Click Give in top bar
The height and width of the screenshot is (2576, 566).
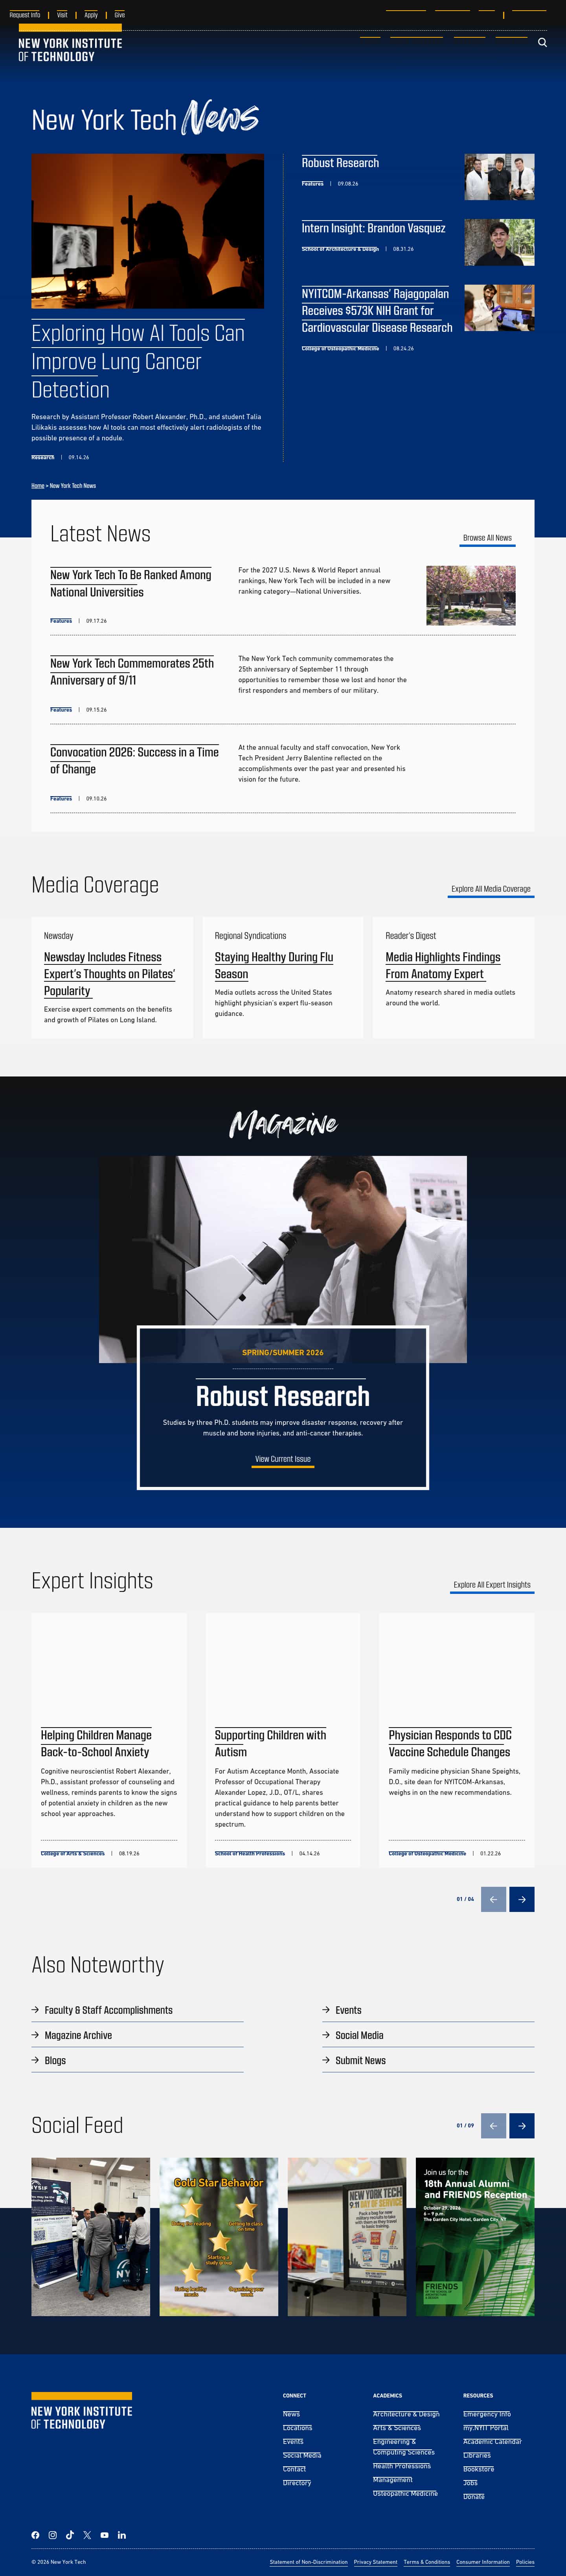119,15
